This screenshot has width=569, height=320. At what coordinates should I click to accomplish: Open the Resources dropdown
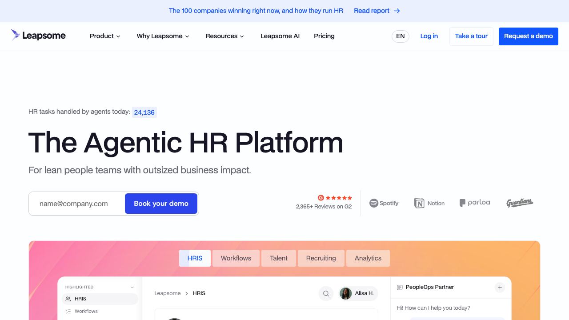[x=224, y=36]
